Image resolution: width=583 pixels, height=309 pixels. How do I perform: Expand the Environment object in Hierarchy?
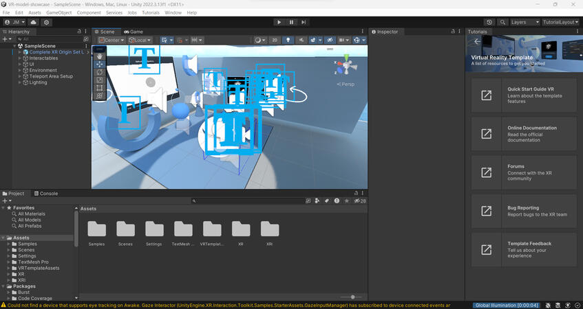[x=20, y=70]
